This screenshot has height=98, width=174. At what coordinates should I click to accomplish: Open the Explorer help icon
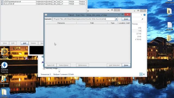point(144,15)
